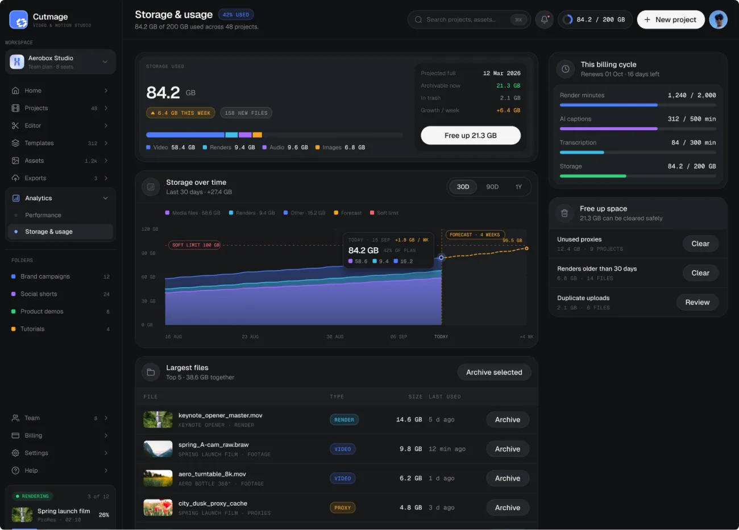This screenshot has height=530, width=739.
Task: Expand the Assets row chevron
Action: 106,161
